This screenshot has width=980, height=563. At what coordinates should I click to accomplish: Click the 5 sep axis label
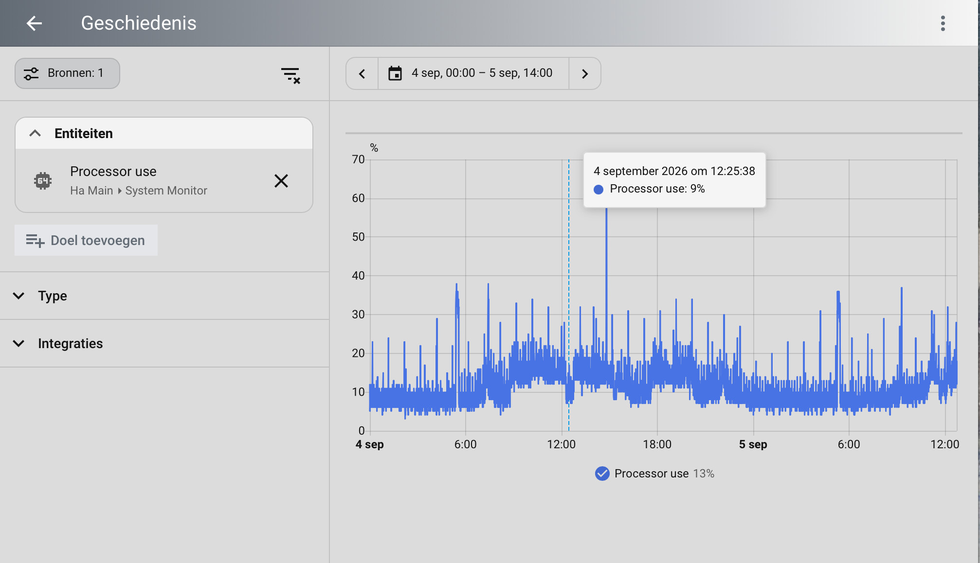point(753,444)
